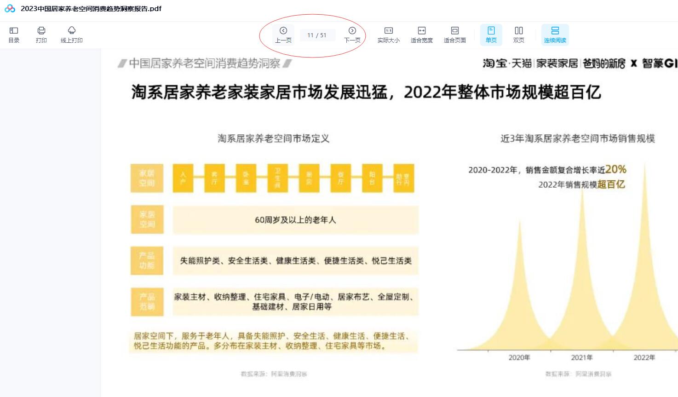
Task: Click the 60周岁及以上的老年人 box
Action: coord(295,220)
